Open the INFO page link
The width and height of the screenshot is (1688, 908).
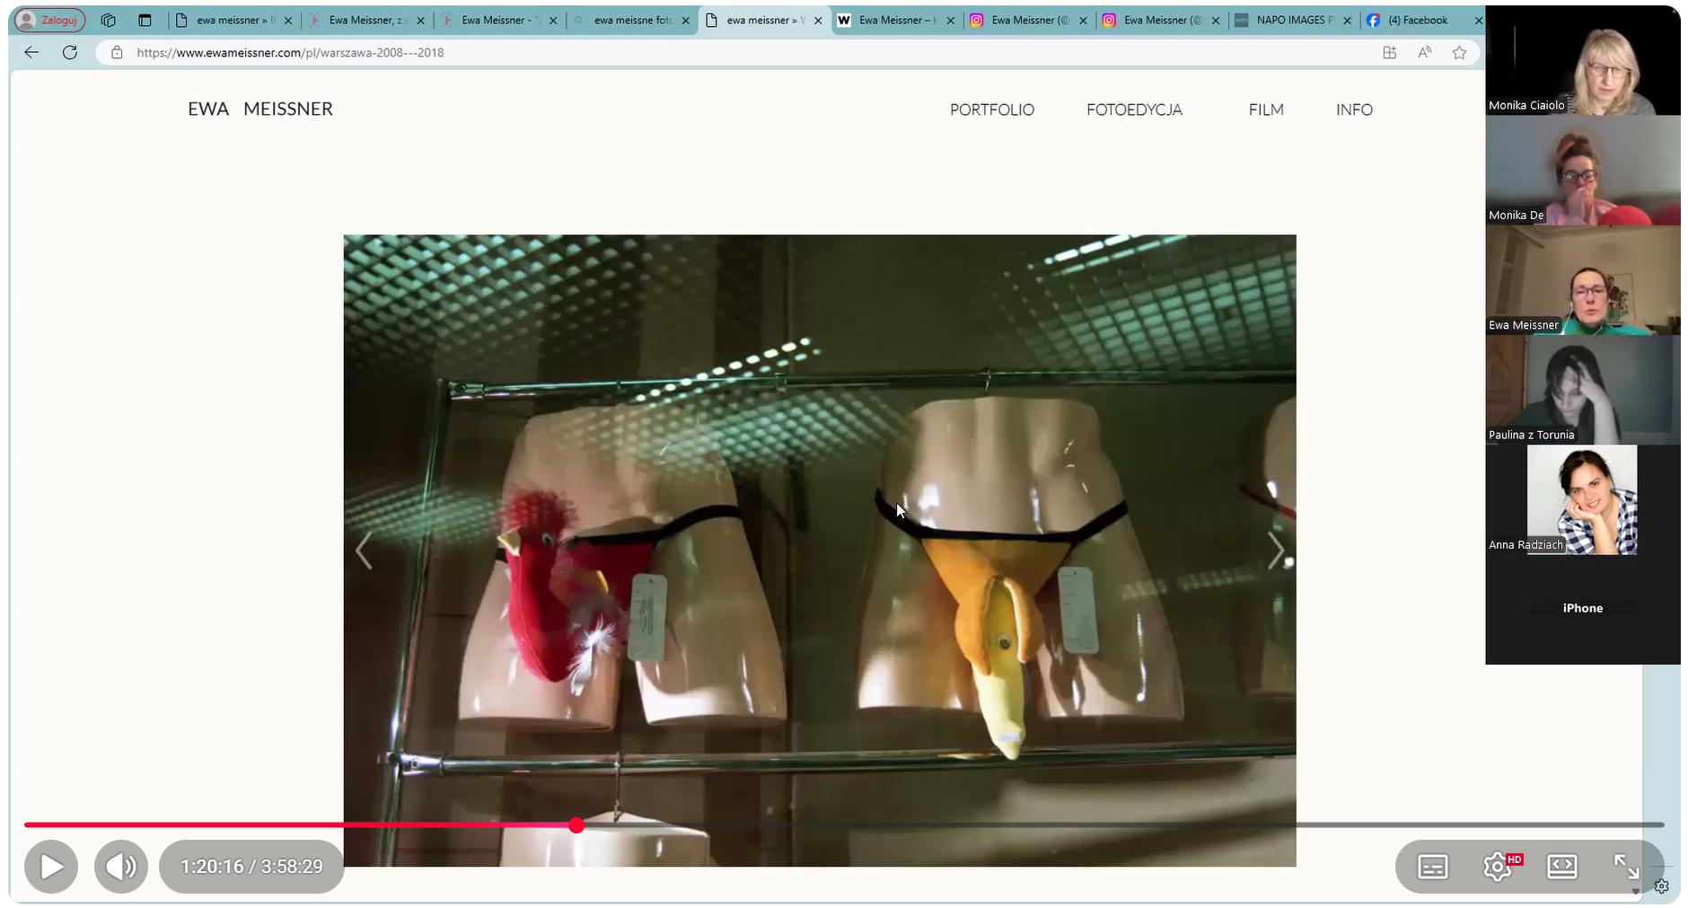(x=1354, y=110)
